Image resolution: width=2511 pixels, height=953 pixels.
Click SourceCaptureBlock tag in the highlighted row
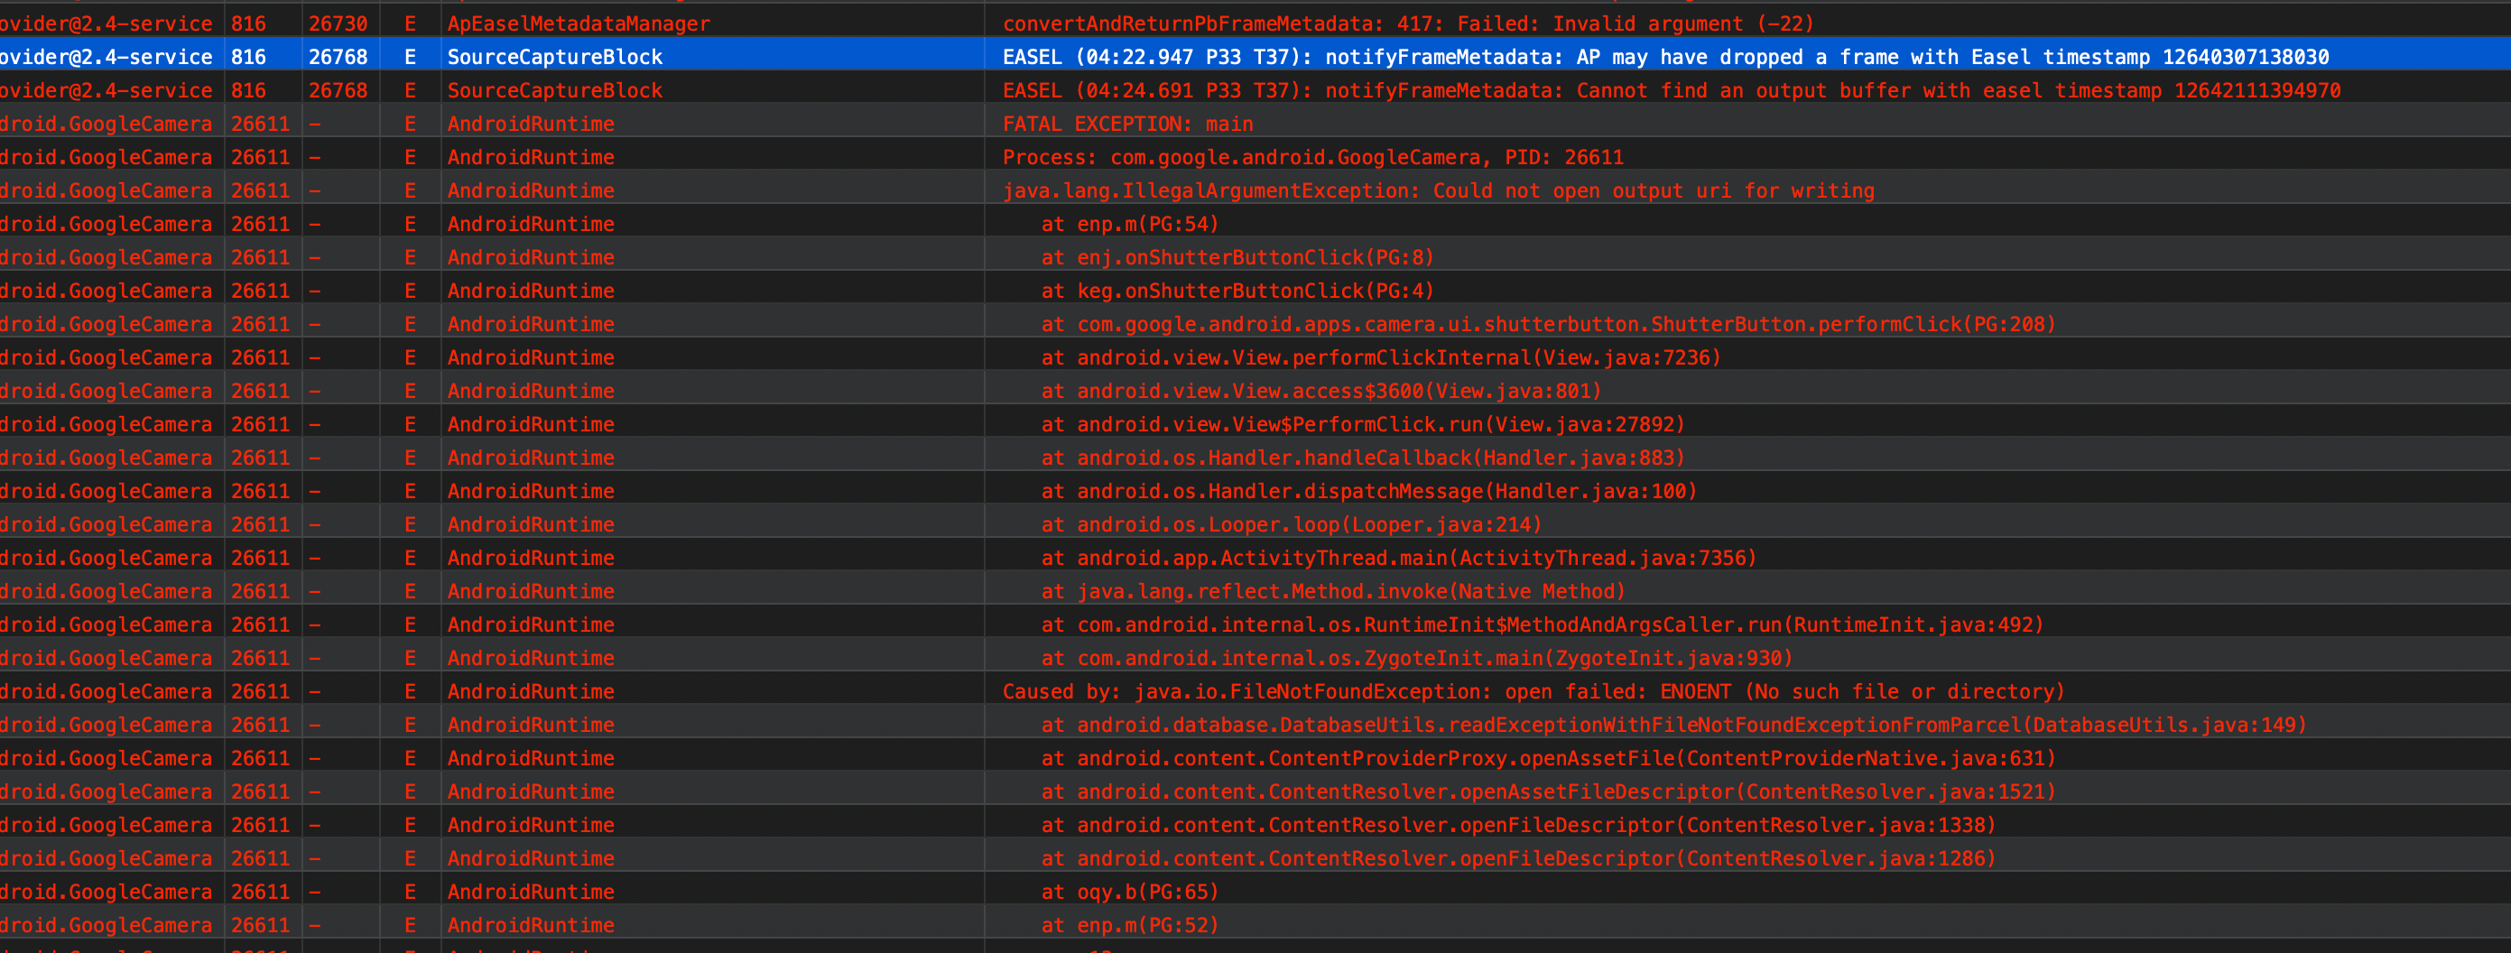555,57
